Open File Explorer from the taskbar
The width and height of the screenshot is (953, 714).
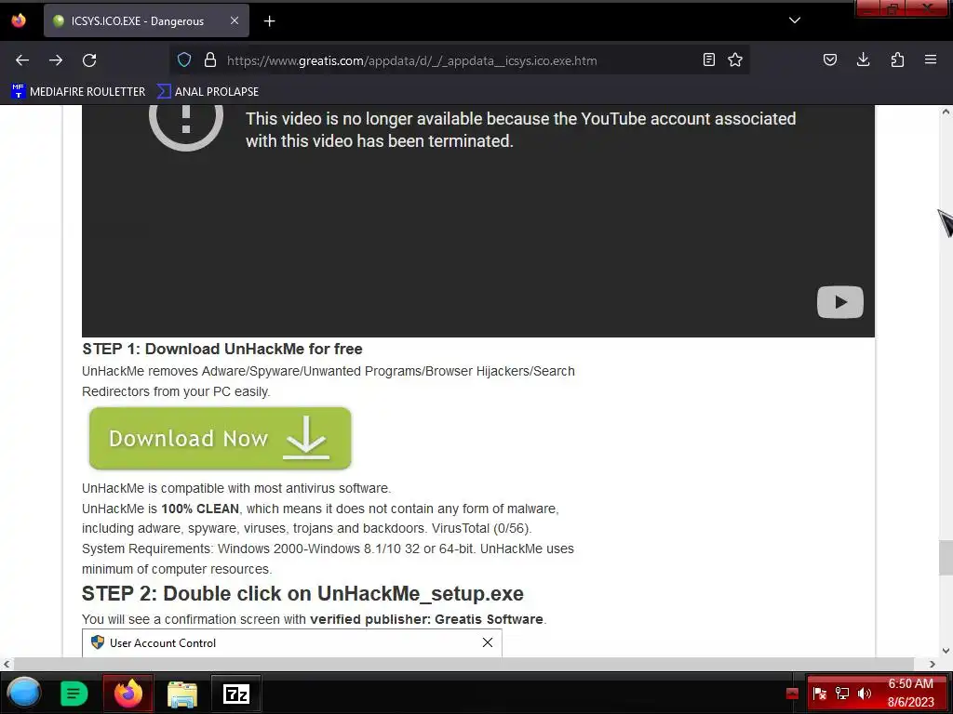182,694
